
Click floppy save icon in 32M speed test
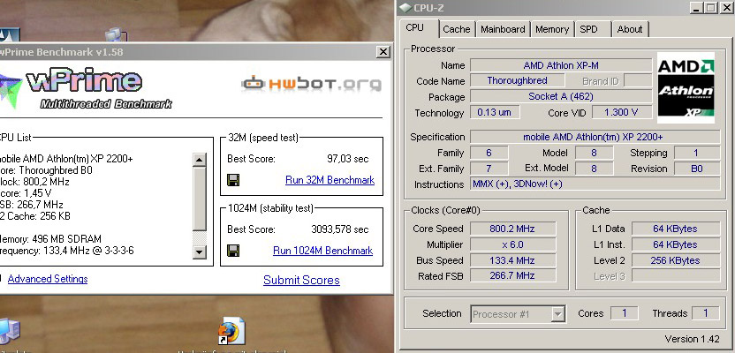coord(233,180)
